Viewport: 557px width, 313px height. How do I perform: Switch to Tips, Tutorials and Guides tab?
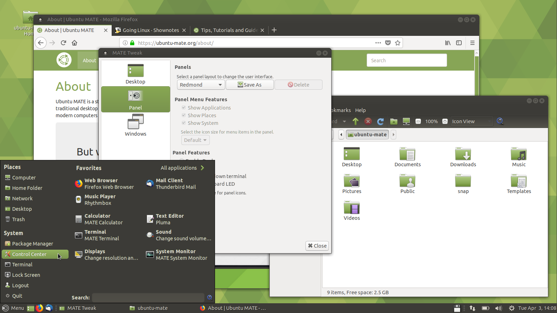click(x=229, y=30)
